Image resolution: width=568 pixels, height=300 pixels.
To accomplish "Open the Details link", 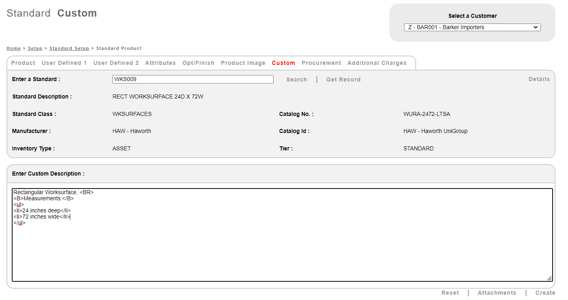I will (x=539, y=79).
